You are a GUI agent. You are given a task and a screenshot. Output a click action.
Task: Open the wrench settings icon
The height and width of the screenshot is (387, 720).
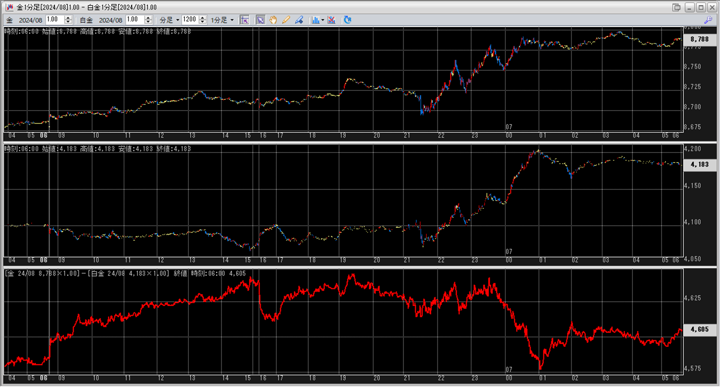click(708, 20)
